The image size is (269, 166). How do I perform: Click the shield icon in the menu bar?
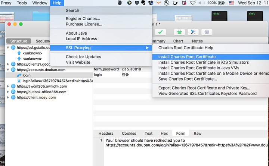pos(137,3)
